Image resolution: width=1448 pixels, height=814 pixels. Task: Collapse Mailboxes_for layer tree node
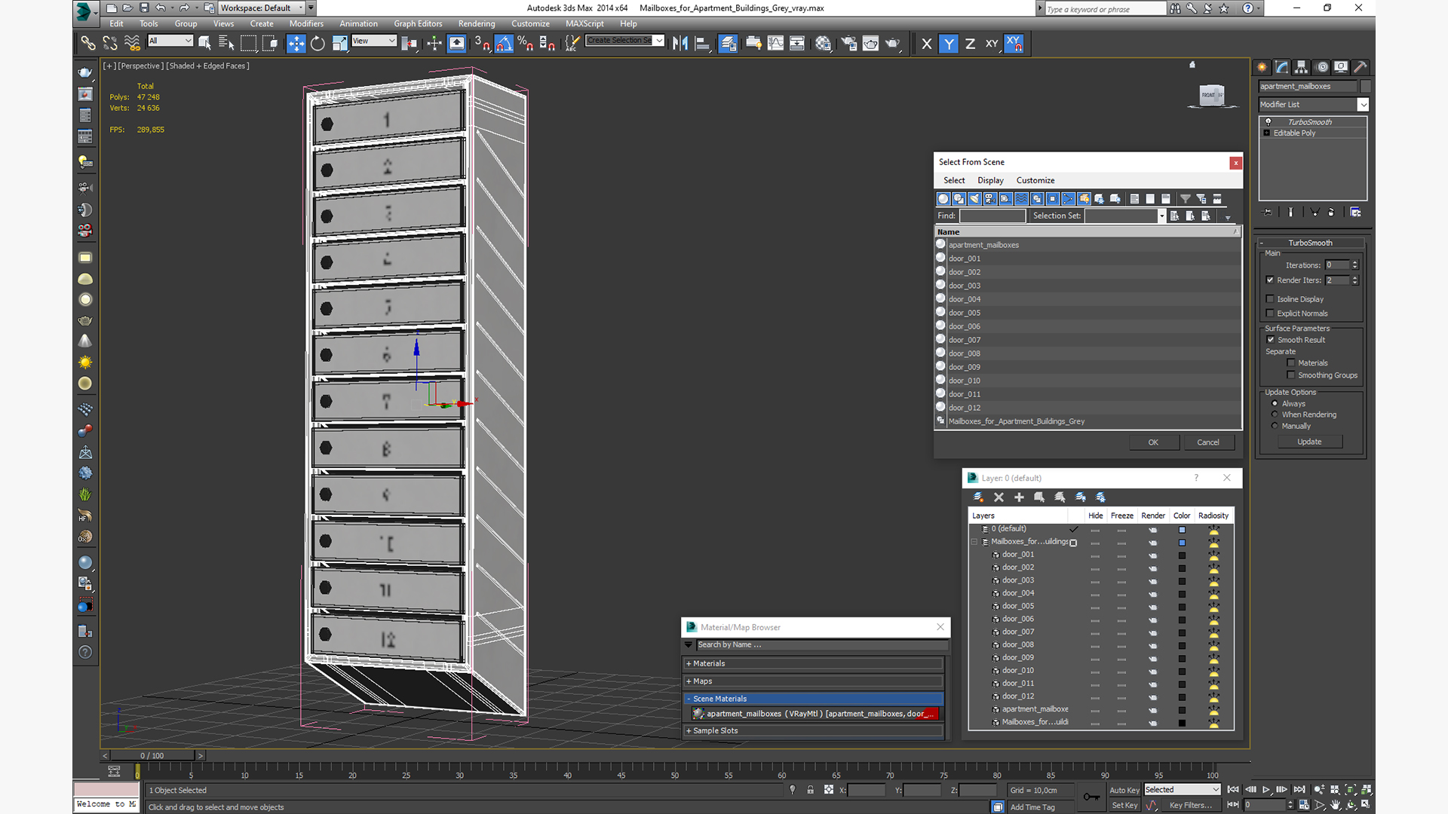pyautogui.click(x=974, y=542)
